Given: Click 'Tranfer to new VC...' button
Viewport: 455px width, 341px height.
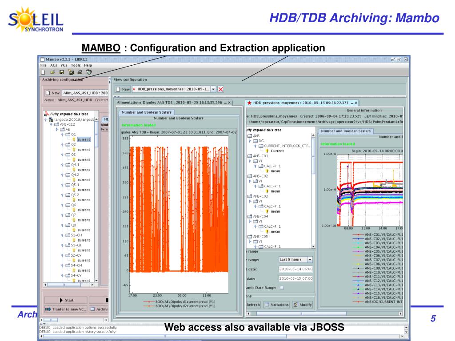Looking at the screenshot, I should [x=66, y=309].
